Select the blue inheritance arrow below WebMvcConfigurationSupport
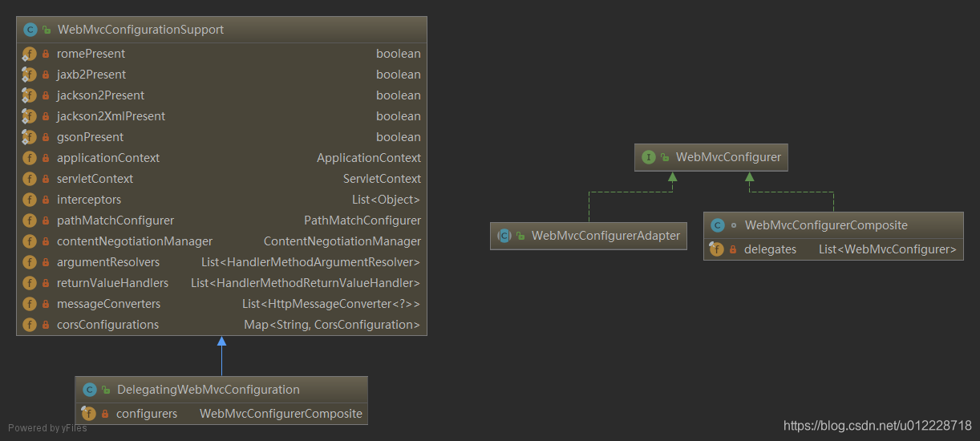This screenshot has height=441, width=980. click(221, 356)
